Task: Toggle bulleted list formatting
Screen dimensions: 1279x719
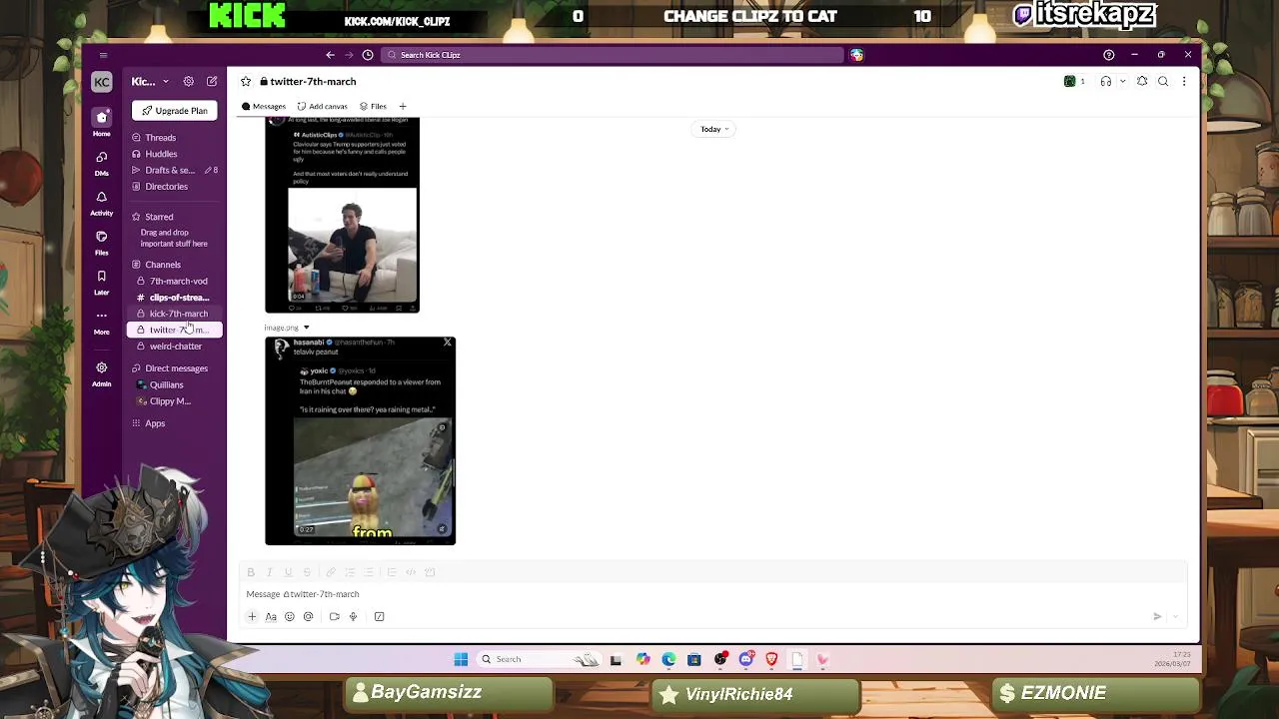Action: tap(369, 572)
